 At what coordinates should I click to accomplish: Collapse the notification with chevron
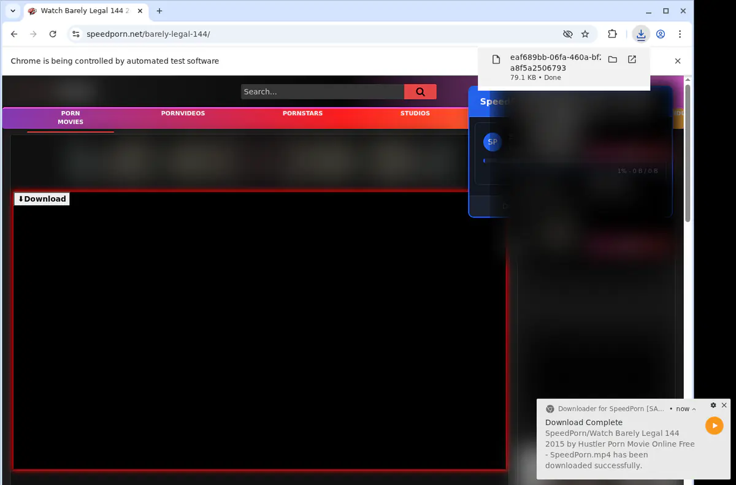pyautogui.click(x=694, y=409)
